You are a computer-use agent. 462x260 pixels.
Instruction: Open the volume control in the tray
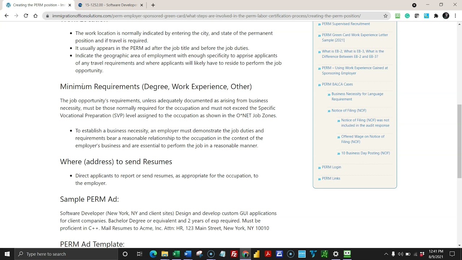(400, 254)
